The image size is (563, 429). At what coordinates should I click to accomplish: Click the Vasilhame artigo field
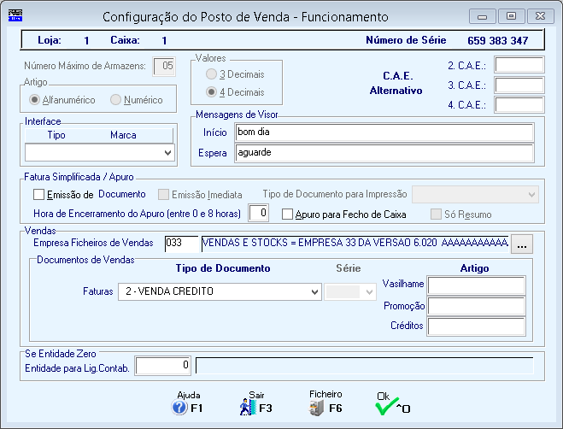point(477,285)
